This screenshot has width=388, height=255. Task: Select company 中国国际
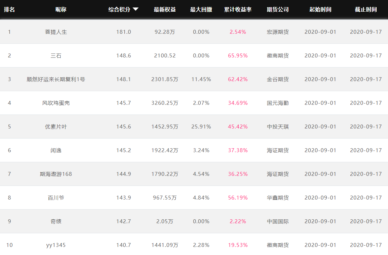tap(278, 221)
